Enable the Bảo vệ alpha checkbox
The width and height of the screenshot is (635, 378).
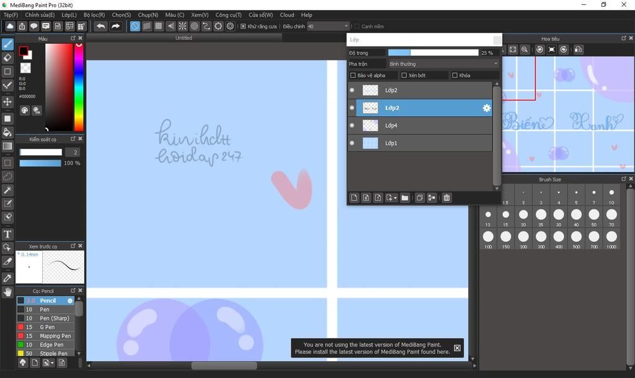pyautogui.click(x=353, y=75)
